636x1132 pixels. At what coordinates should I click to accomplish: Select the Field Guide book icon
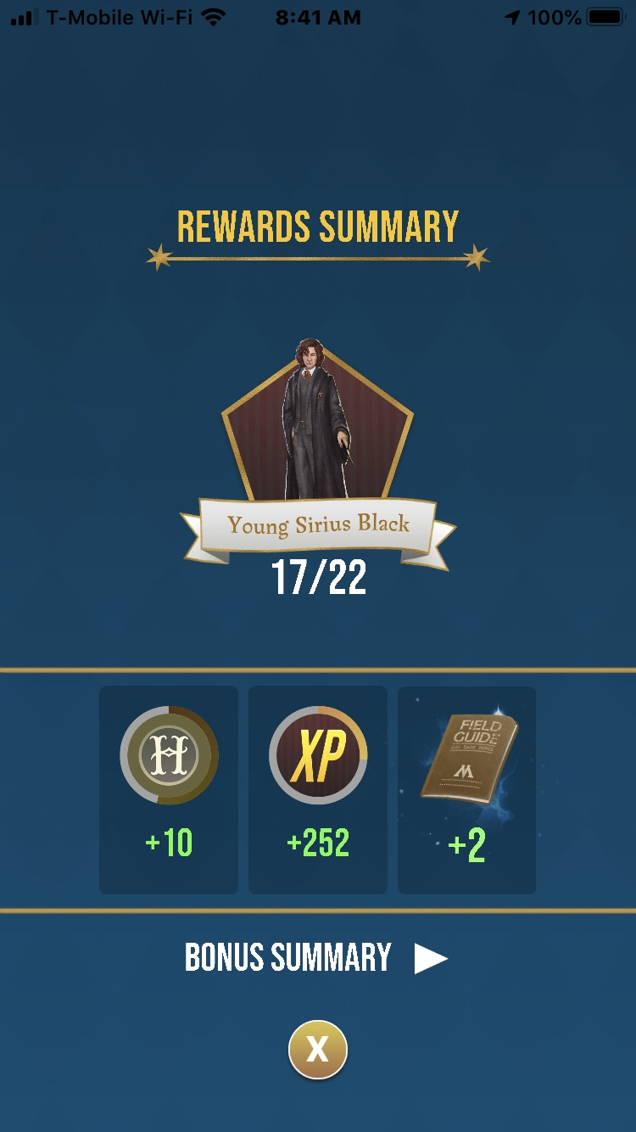click(468, 758)
